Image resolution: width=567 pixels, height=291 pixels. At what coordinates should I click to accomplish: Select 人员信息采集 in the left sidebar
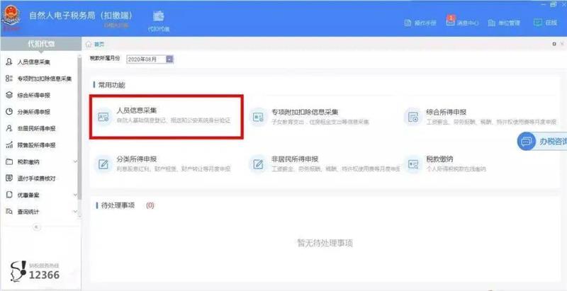34,62
